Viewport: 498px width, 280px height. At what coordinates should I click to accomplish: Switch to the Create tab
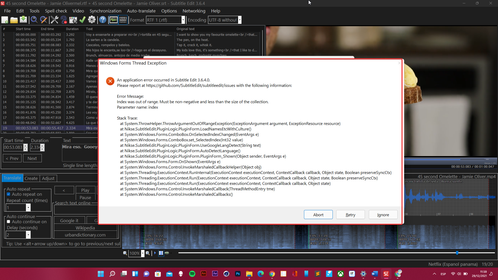click(31, 178)
